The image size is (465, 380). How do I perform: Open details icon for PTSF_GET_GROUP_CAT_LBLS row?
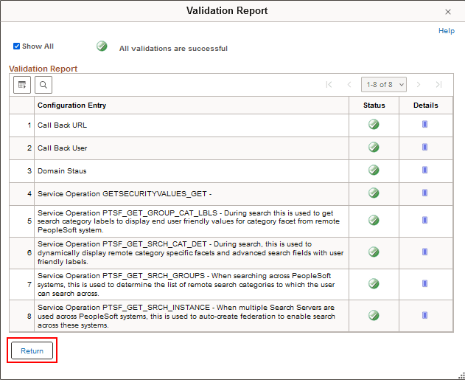coord(424,220)
